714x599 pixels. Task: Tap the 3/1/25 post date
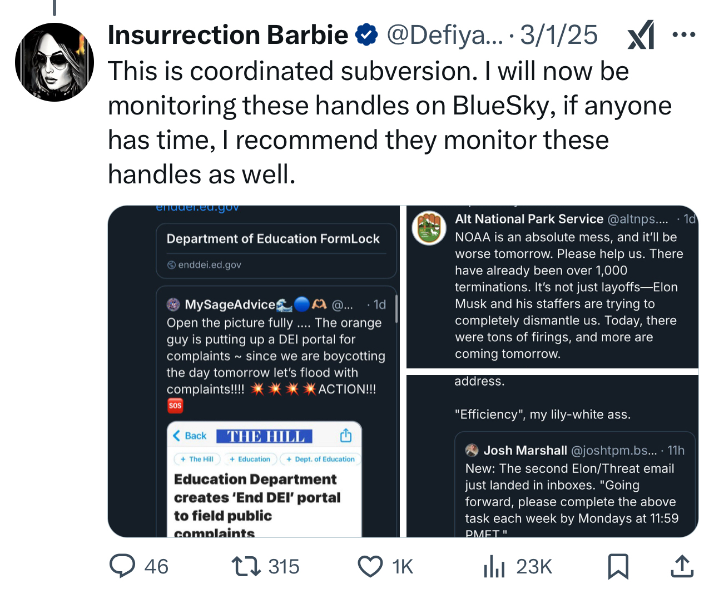[558, 35]
